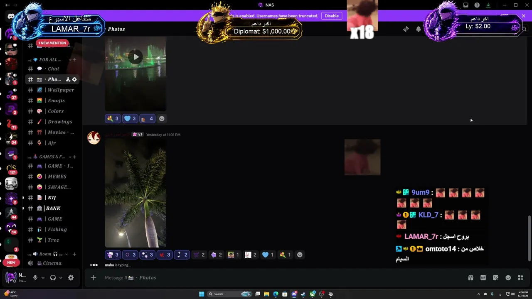Join the Cinema voice channel

(52, 263)
